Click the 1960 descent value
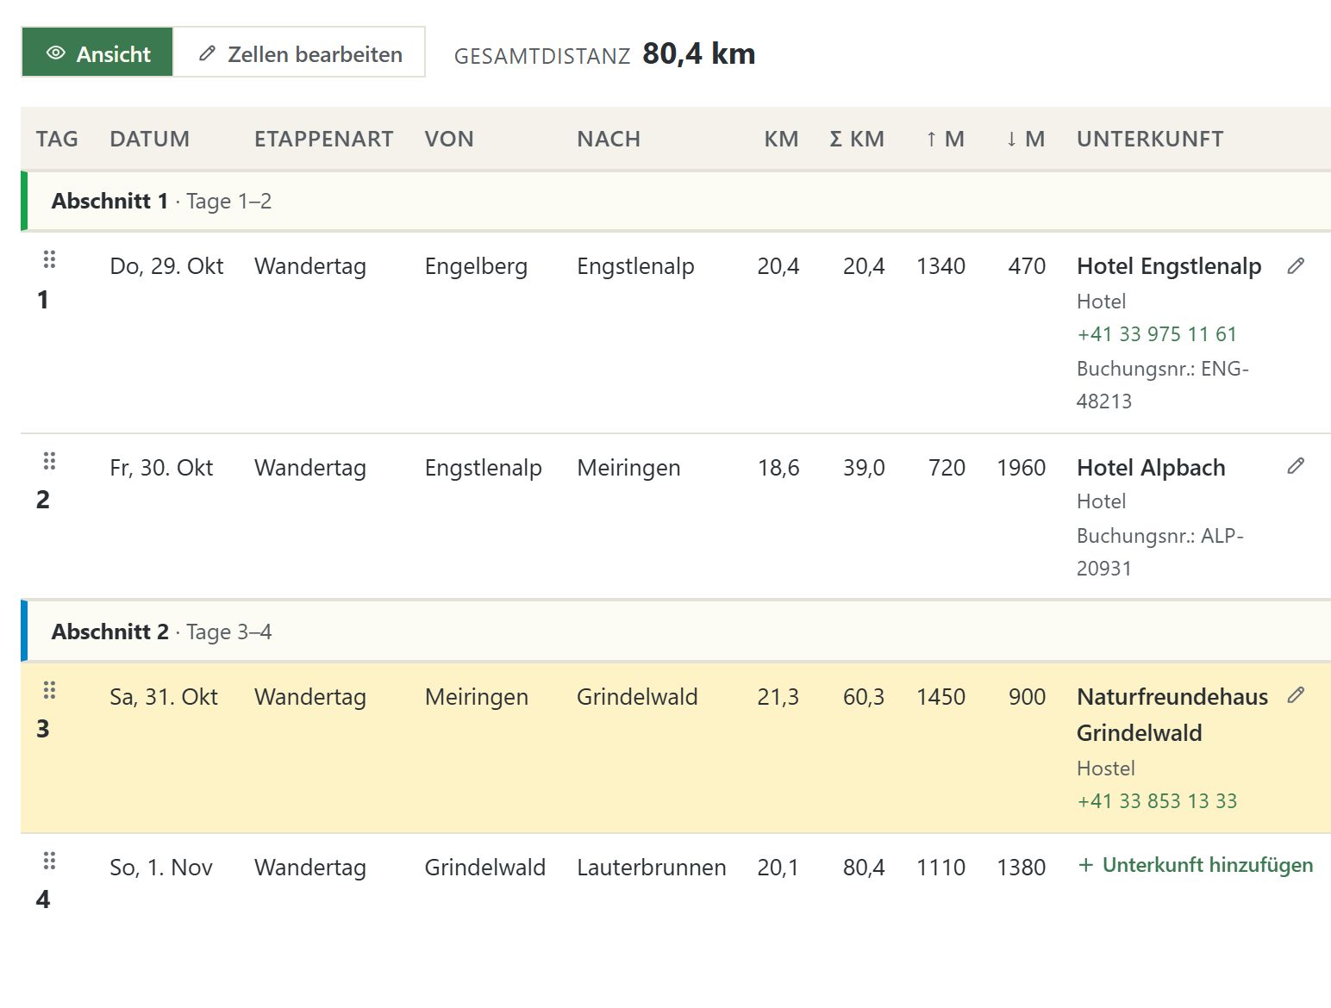The height and width of the screenshot is (1008, 1331). coord(1022,468)
